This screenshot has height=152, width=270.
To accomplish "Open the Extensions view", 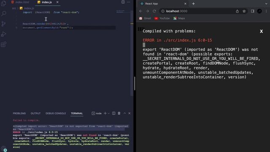I will coord(3,44).
